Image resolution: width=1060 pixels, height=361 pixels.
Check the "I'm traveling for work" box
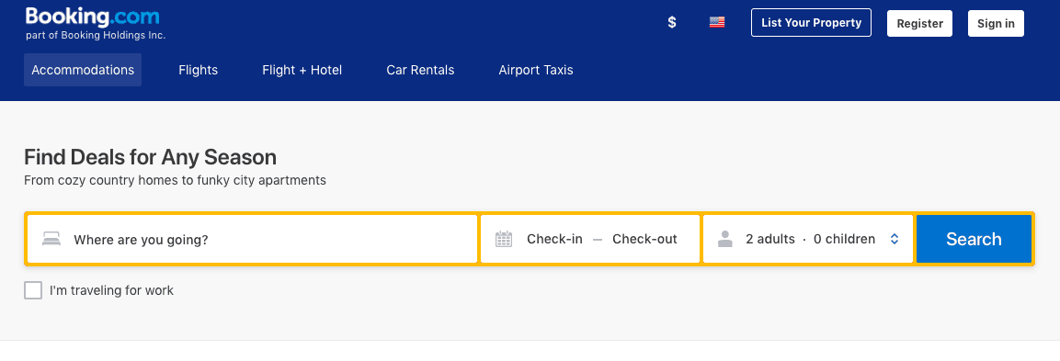pos(33,290)
